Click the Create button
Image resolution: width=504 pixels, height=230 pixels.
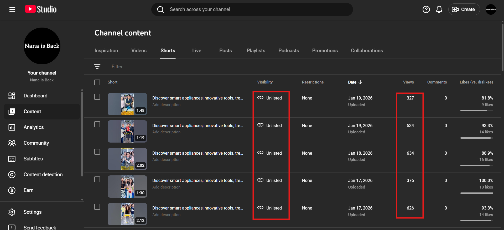point(464,9)
